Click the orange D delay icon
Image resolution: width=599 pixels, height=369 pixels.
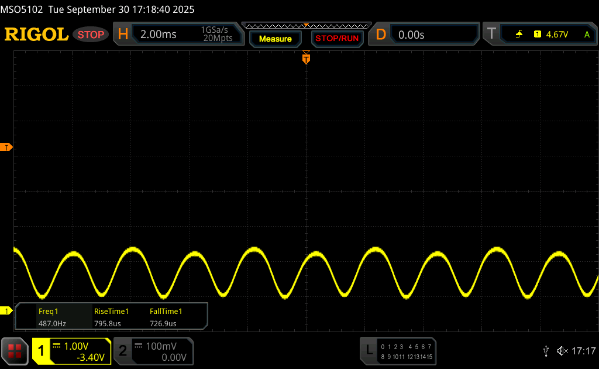(381, 35)
